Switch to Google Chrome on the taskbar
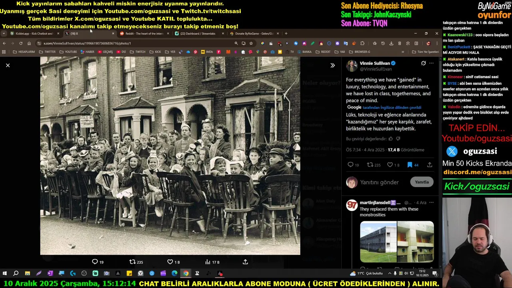Screen dimensions: 512x288 pos(186,274)
